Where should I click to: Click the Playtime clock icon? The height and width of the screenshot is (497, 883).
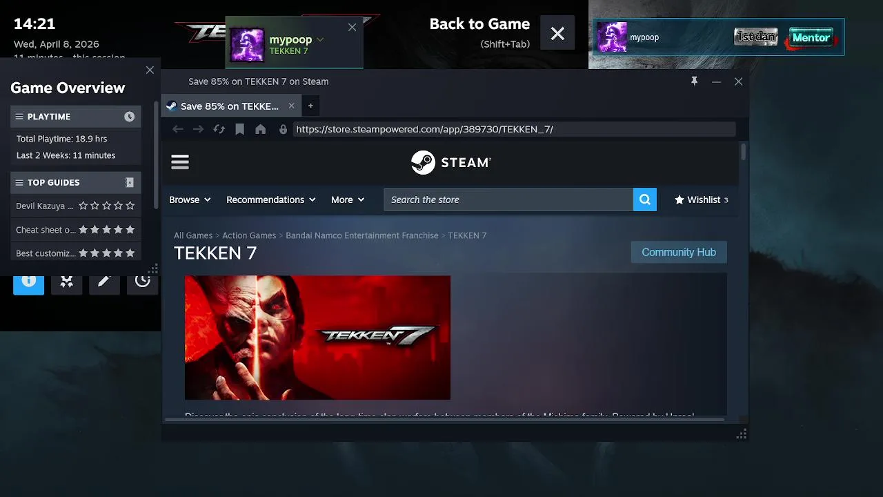129,117
